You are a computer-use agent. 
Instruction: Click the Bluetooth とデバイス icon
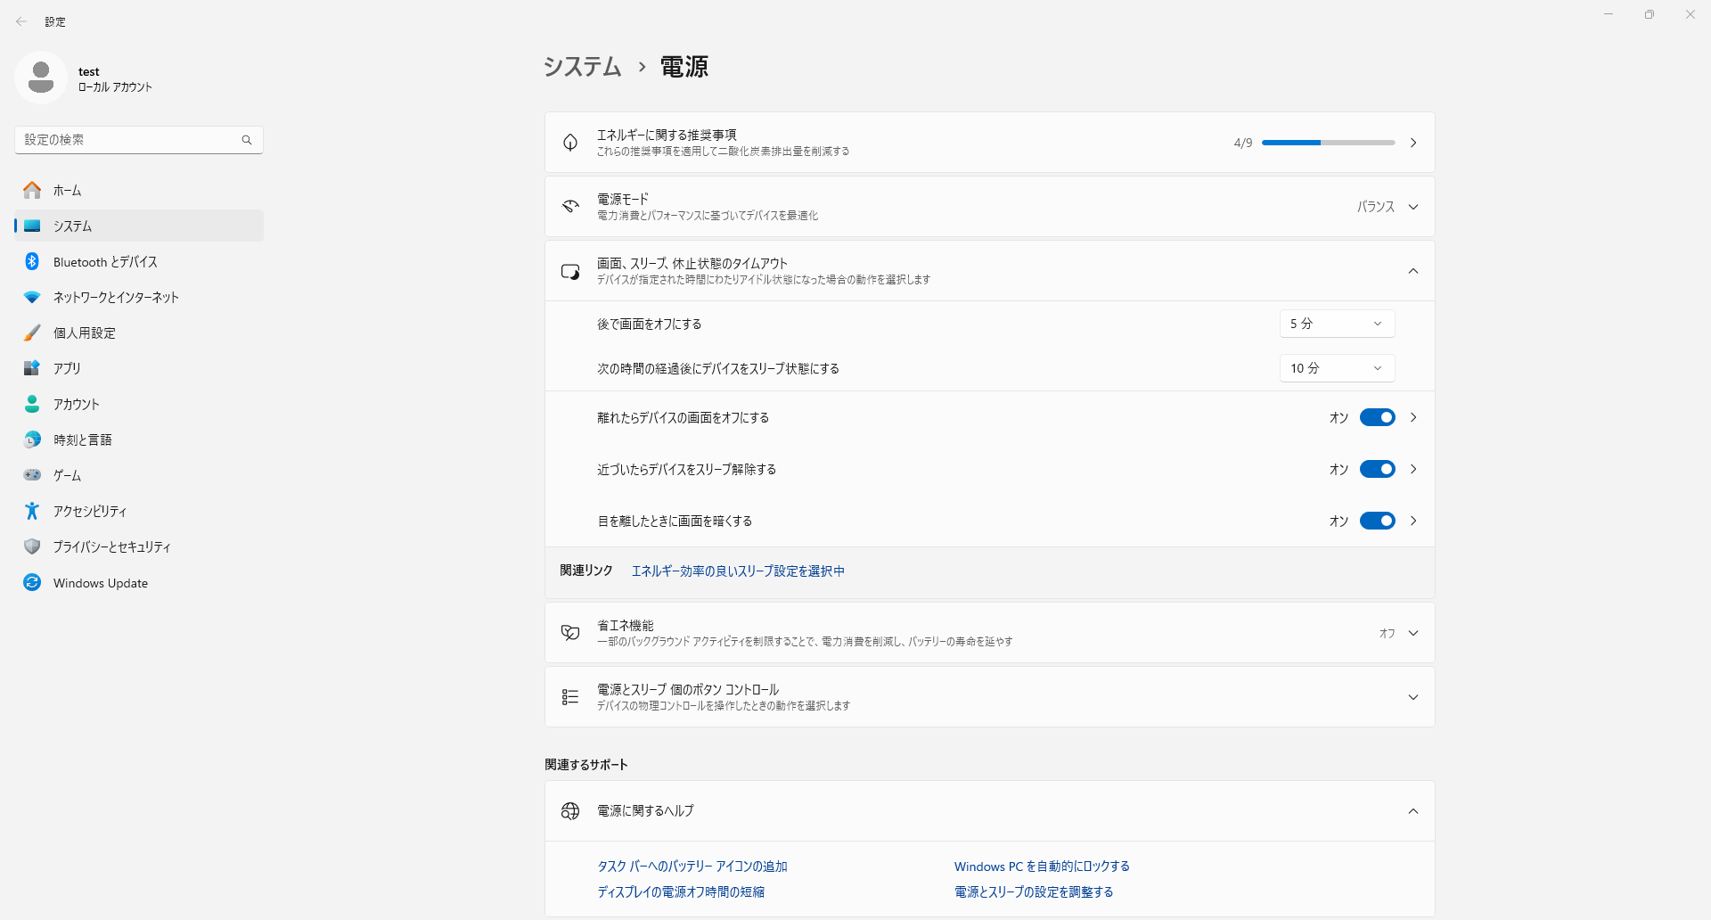coord(32,261)
